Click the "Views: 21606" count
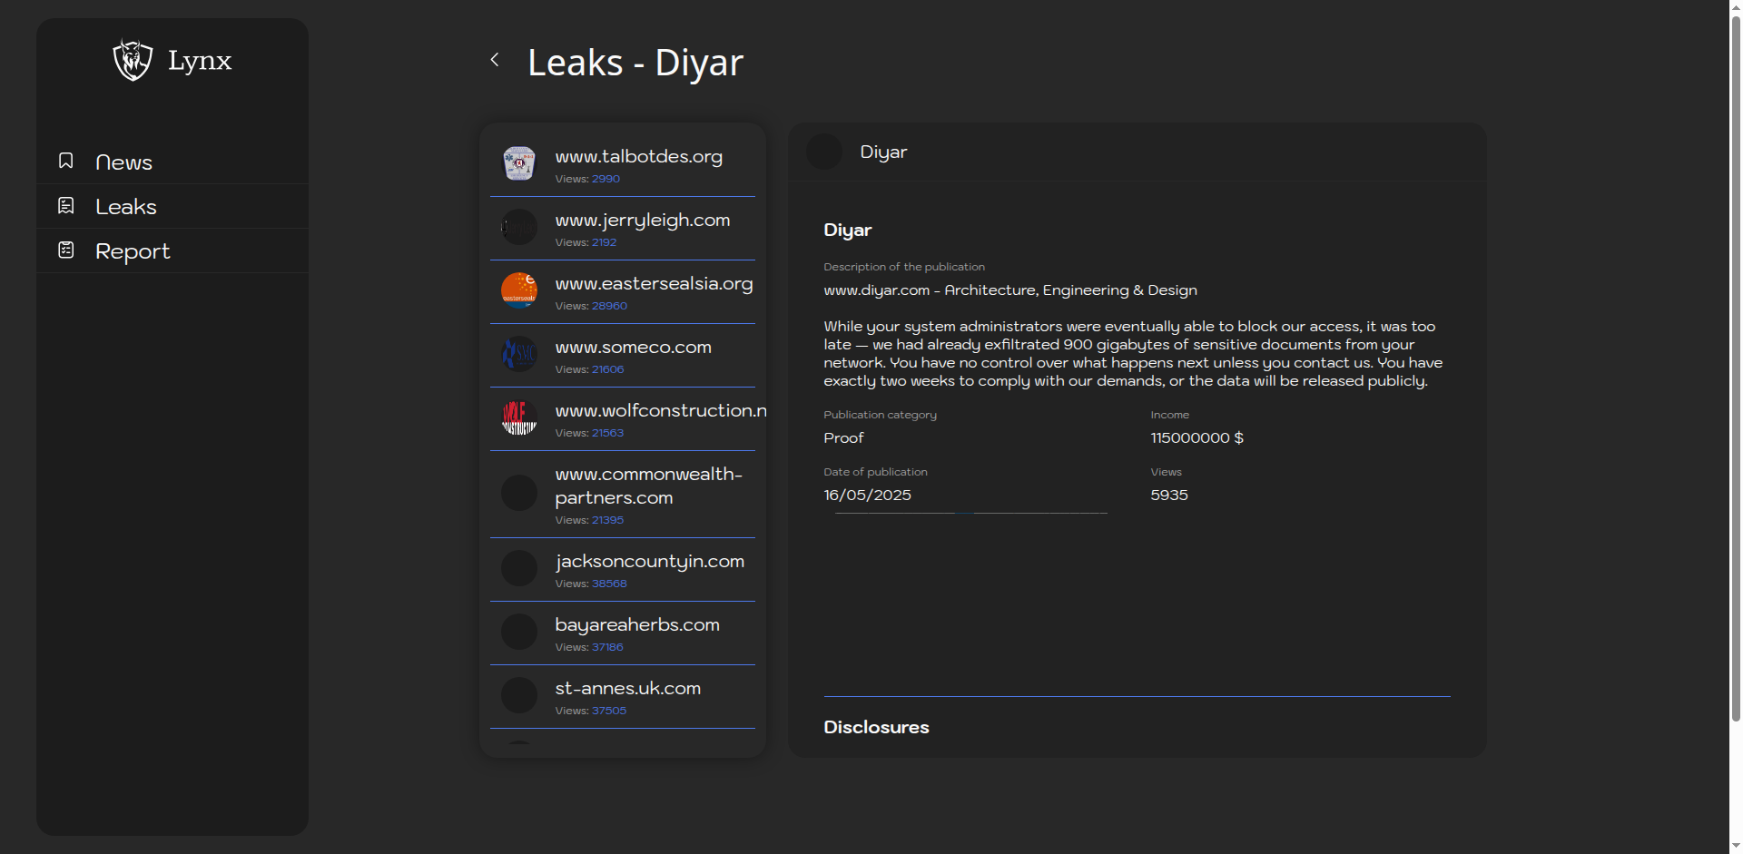 pos(589,369)
